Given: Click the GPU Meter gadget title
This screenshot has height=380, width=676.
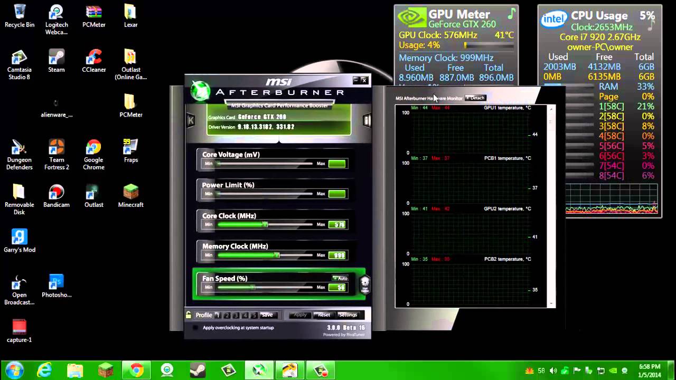Looking at the screenshot, I should (459, 14).
